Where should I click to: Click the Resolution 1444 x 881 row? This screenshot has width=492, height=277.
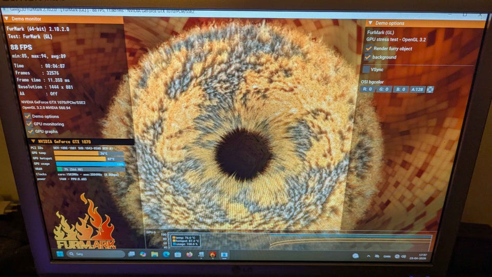pos(46,87)
